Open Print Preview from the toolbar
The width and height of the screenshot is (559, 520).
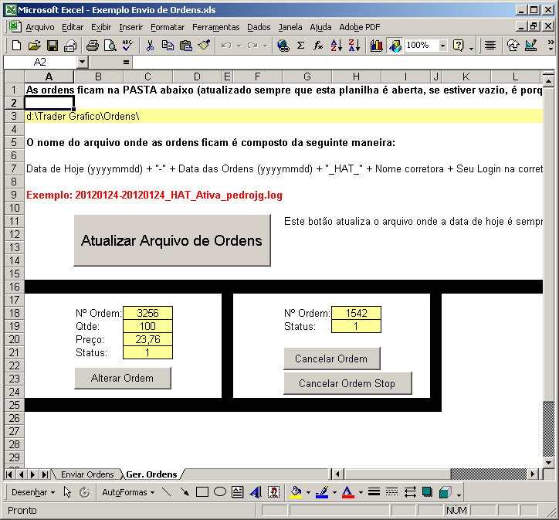(x=110, y=46)
